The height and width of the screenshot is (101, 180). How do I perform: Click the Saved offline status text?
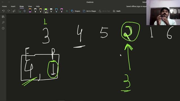pos(136,6)
